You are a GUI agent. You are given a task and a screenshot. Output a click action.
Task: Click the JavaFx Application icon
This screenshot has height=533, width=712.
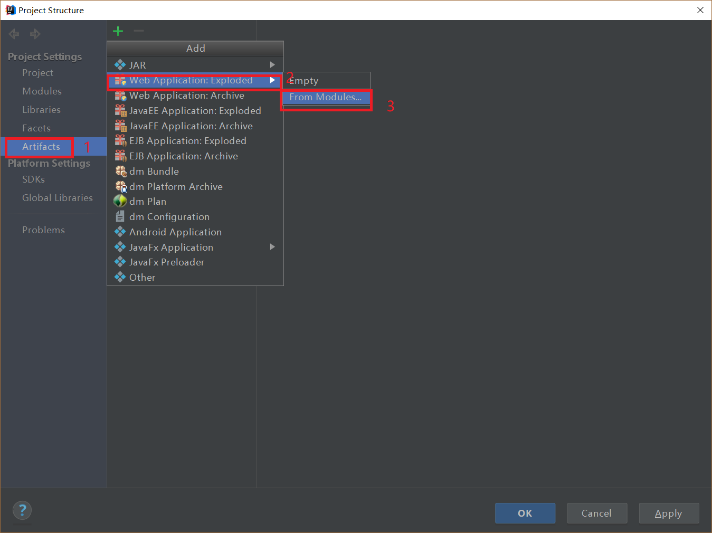tap(120, 248)
